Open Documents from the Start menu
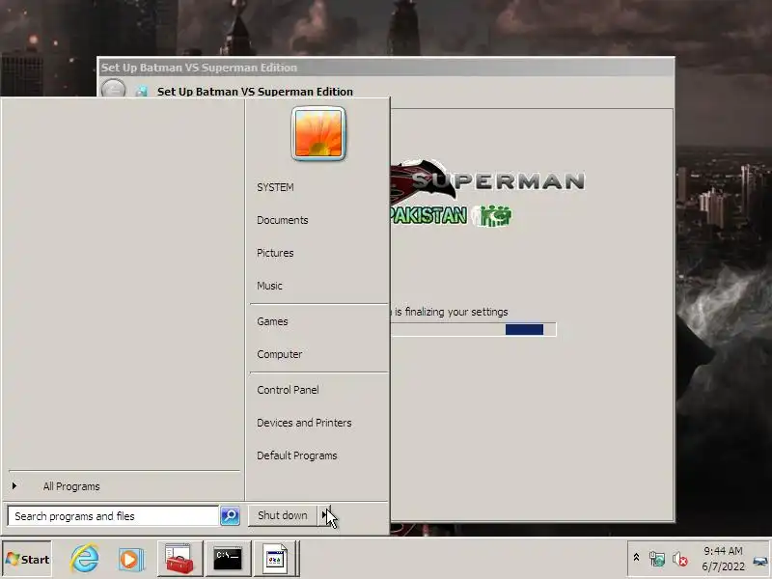The width and height of the screenshot is (772, 579). click(x=283, y=220)
